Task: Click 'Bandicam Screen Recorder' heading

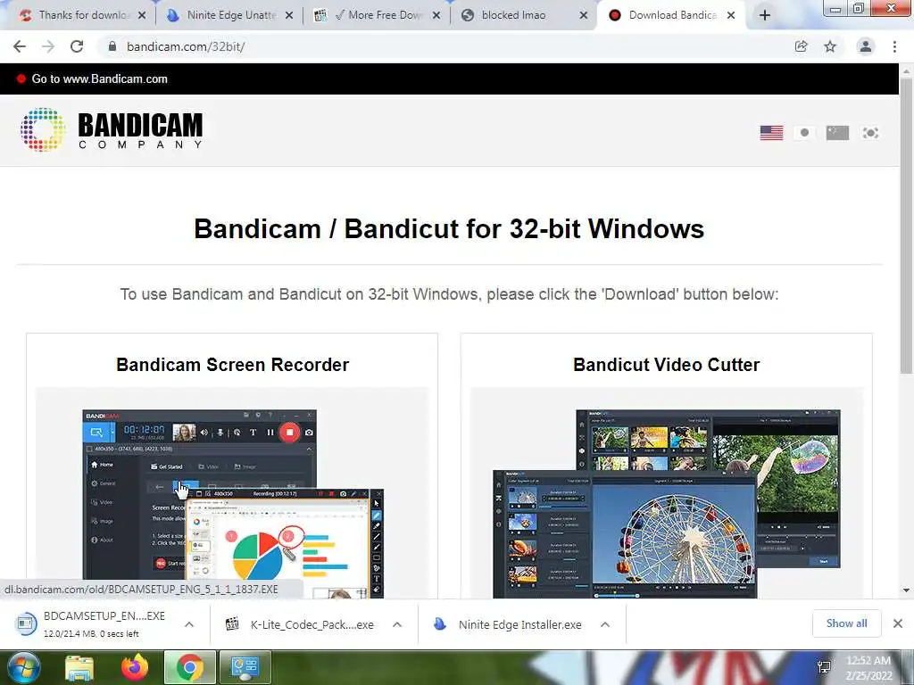Action: (233, 365)
